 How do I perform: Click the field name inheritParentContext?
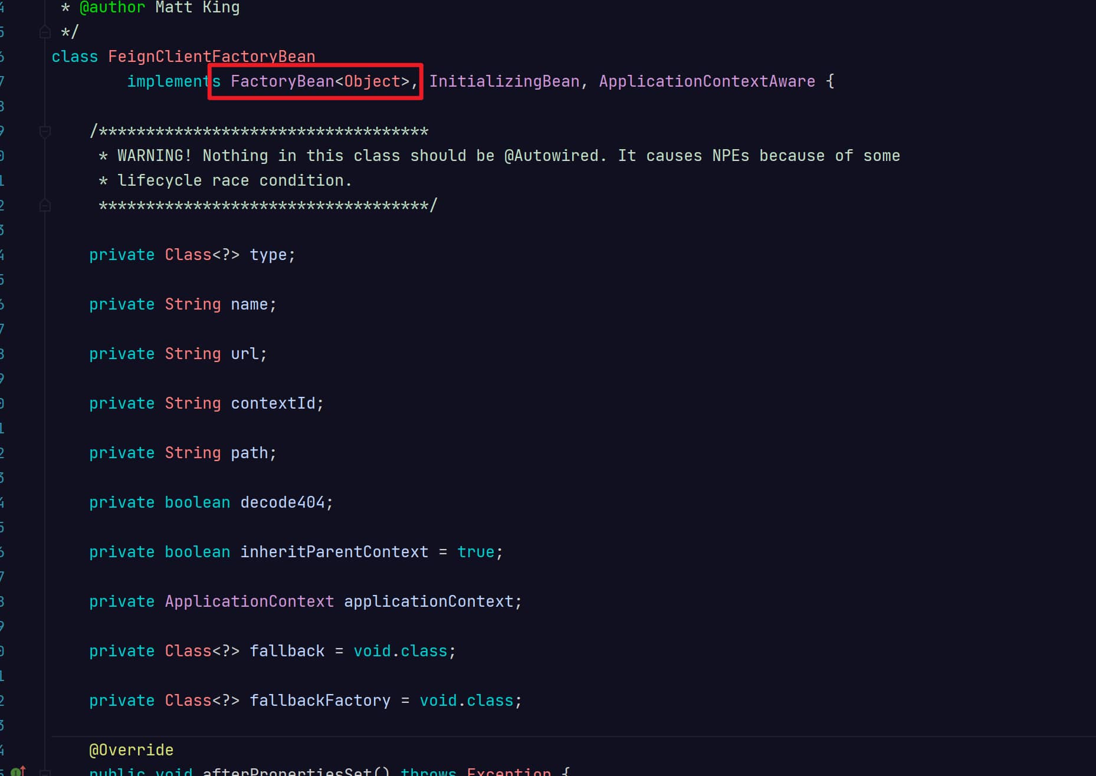point(334,552)
